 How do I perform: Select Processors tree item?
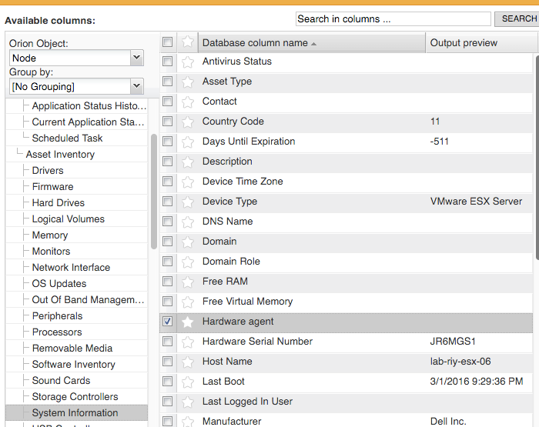click(57, 332)
